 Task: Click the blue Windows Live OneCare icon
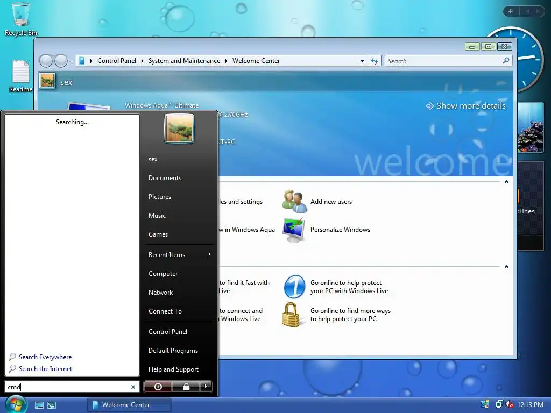pyautogui.click(x=294, y=287)
